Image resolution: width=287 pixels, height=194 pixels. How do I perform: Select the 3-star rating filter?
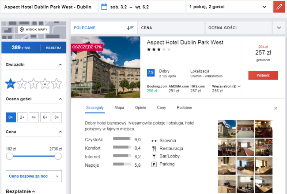tap(33, 83)
